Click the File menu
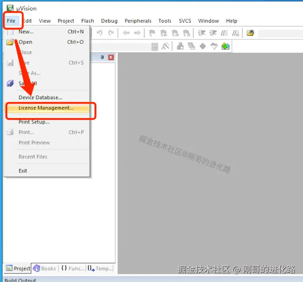This screenshot has height=282, width=303. (x=11, y=21)
